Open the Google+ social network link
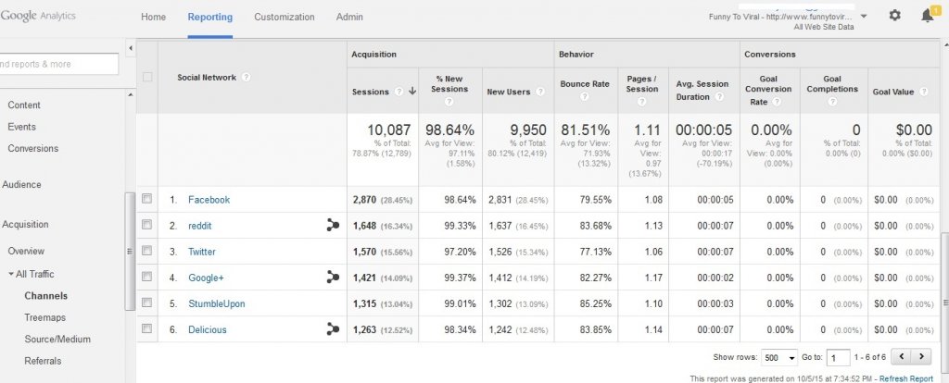Viewport: 949px width, 383px height. [x=206, y=278]
